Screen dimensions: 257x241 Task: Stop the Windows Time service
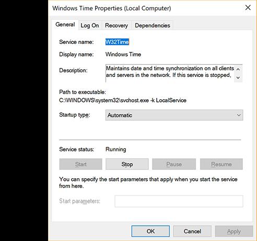click(x=127, y=164)
